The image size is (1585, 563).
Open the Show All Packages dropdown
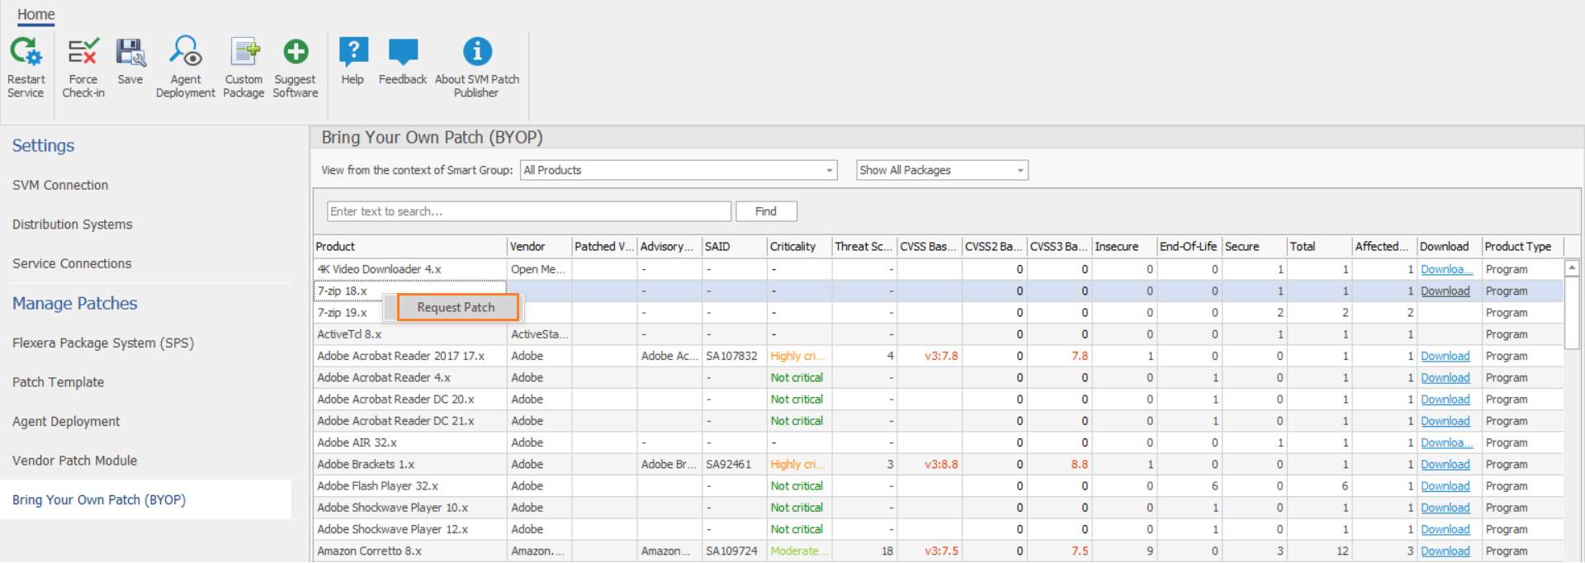point(1020,171)
